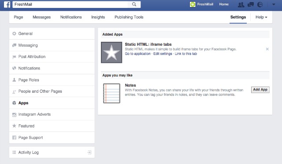
Task: Expand the account dropdown arrow in header
Action: click(274, 4)
